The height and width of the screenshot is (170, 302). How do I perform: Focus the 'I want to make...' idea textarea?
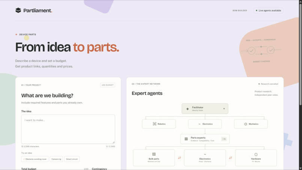pyautogui.click(x=68, y=129)
